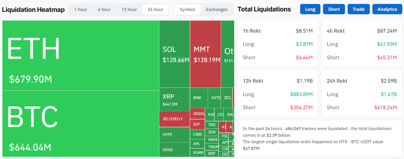Open the Trade button
Image resolution: width=404 pixels, height=159 pixels.
(x=358, y=9)
